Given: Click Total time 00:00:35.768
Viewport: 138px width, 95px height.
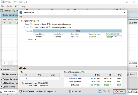Looking at the screenshot, I should click(x=43, y=85).
